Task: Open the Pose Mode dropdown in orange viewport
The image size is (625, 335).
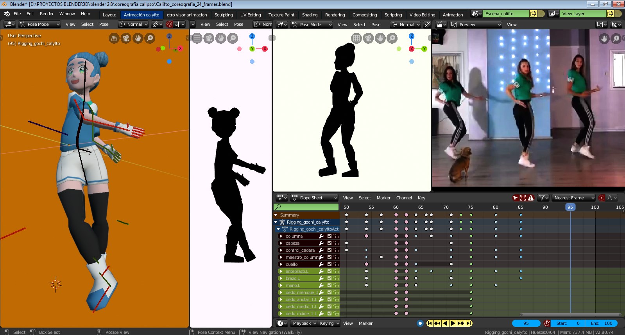Action: tap(39, 24)
